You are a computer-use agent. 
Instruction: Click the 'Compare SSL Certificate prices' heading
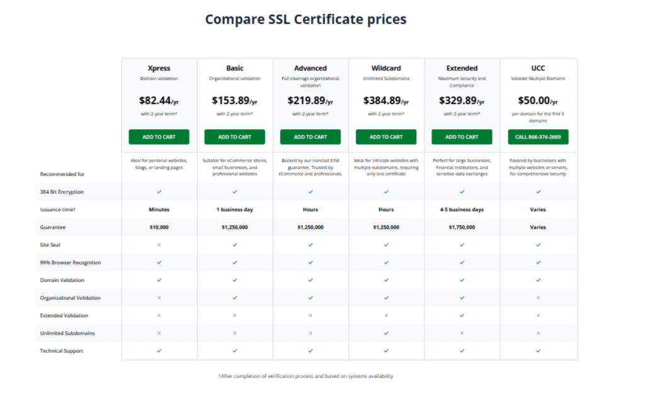(305, 20)
